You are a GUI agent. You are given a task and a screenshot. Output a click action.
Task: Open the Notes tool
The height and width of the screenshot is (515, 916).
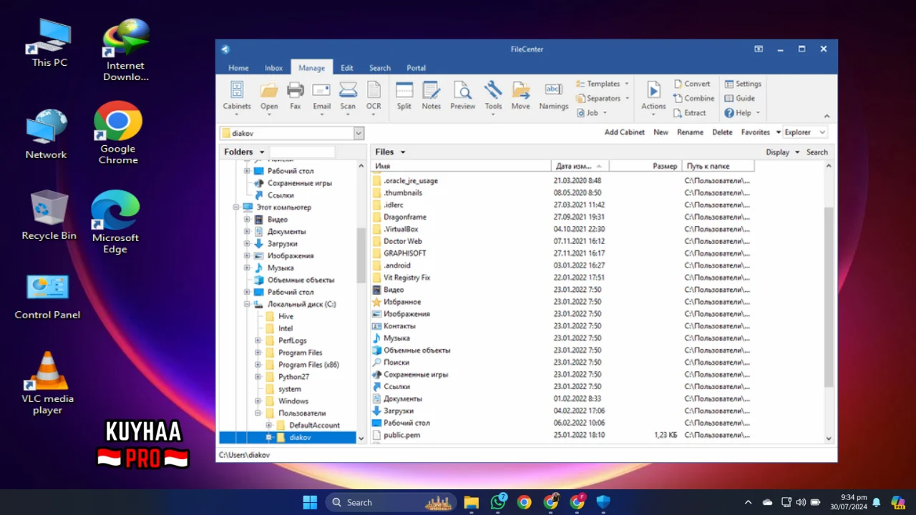coord(432,96)
